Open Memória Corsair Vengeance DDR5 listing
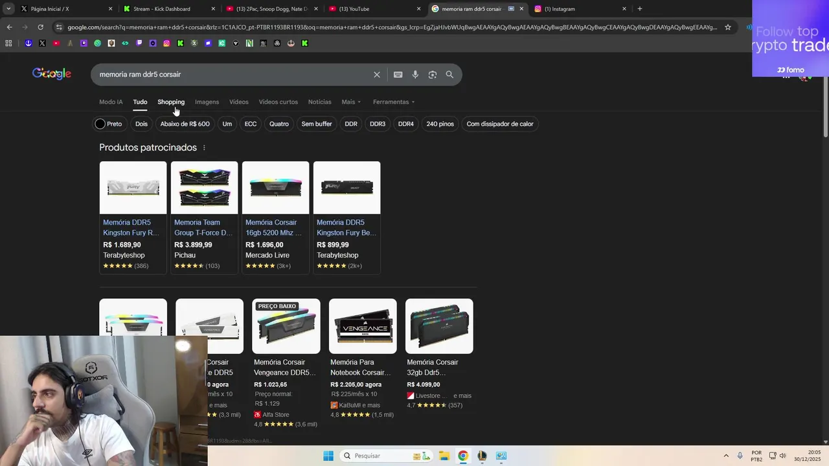The image size is (829, 466). coord(285,367)
